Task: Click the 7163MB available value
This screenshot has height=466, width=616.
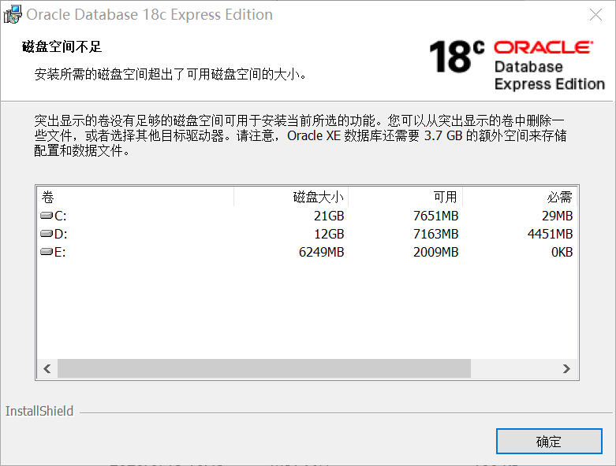Action: click(435, 234)
